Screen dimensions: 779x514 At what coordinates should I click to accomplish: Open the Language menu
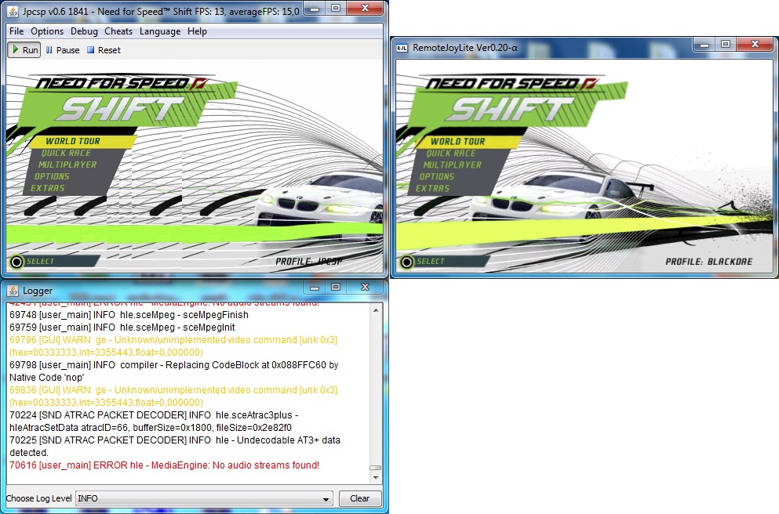click(160, 31)
